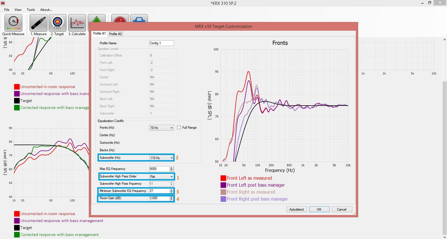Decrease Room Gain with down arrow

click(172, 199)
